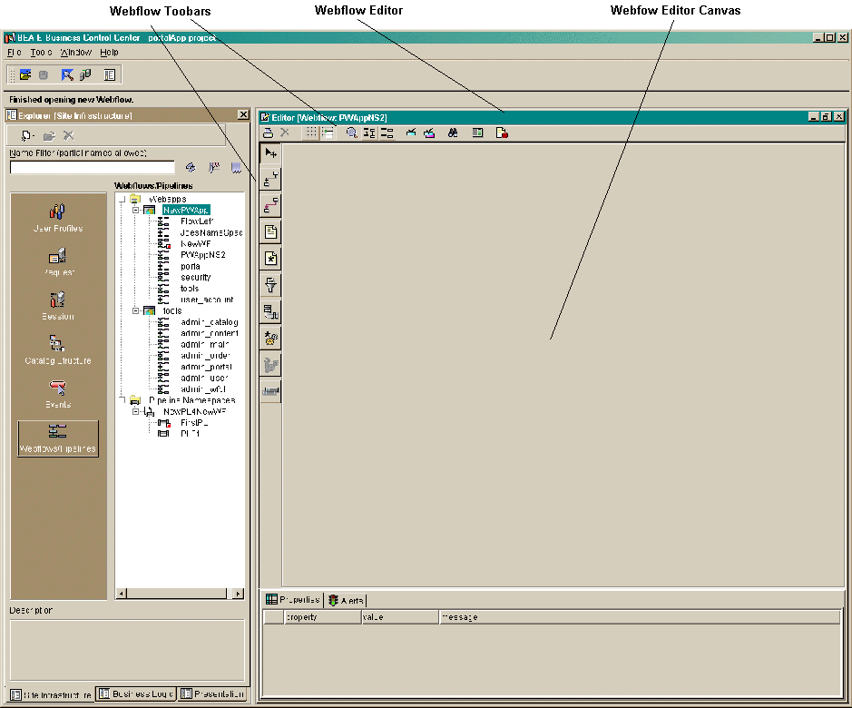852x708 pixels.
Task: Open the Help menu
Action: (x=109, y=53)
